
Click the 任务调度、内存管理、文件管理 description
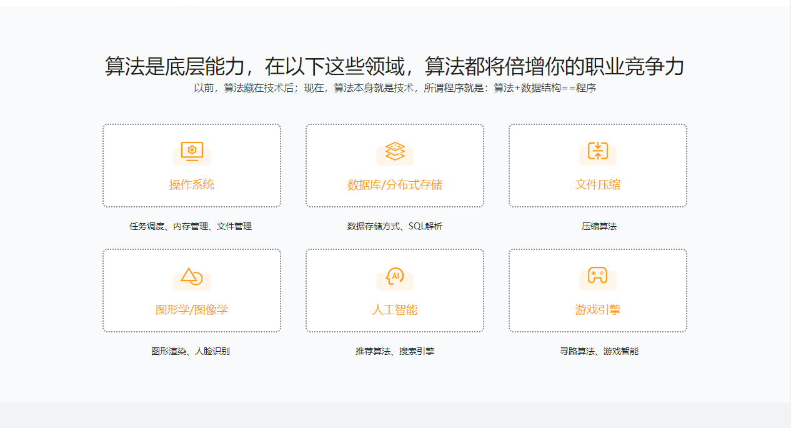tap(191, 226)
